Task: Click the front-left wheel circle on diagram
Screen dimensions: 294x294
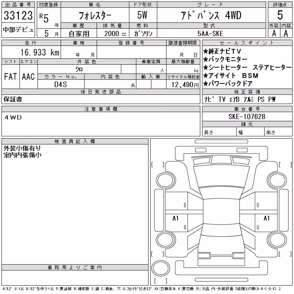Action: point(166,180)
